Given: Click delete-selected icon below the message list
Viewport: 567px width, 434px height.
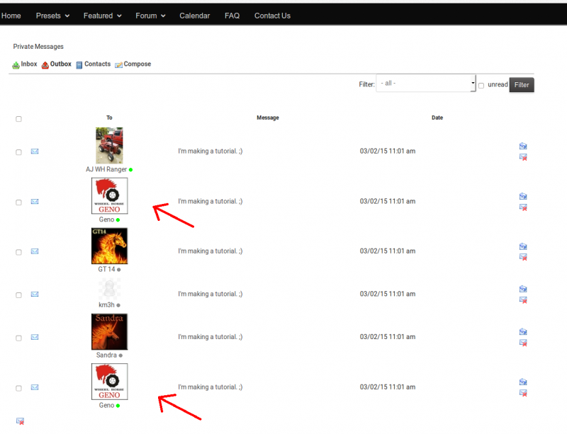Looking at the screenshot, I should pos(20,421).
